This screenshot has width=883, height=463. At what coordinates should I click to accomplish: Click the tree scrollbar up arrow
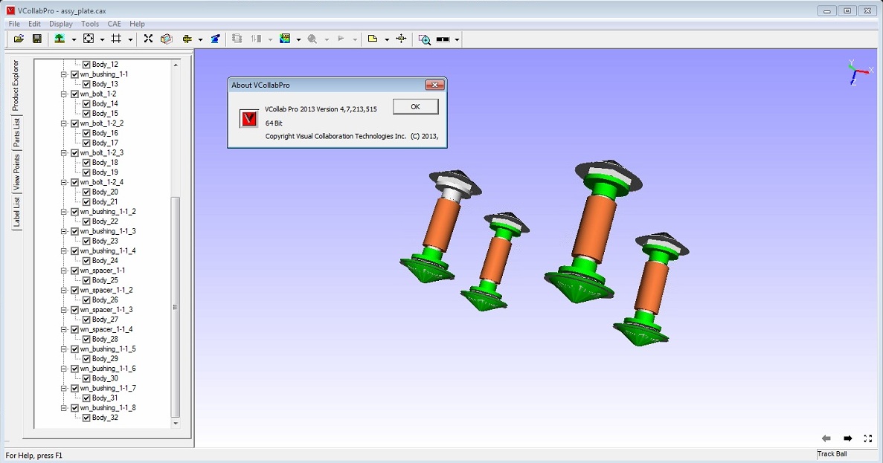175,65
